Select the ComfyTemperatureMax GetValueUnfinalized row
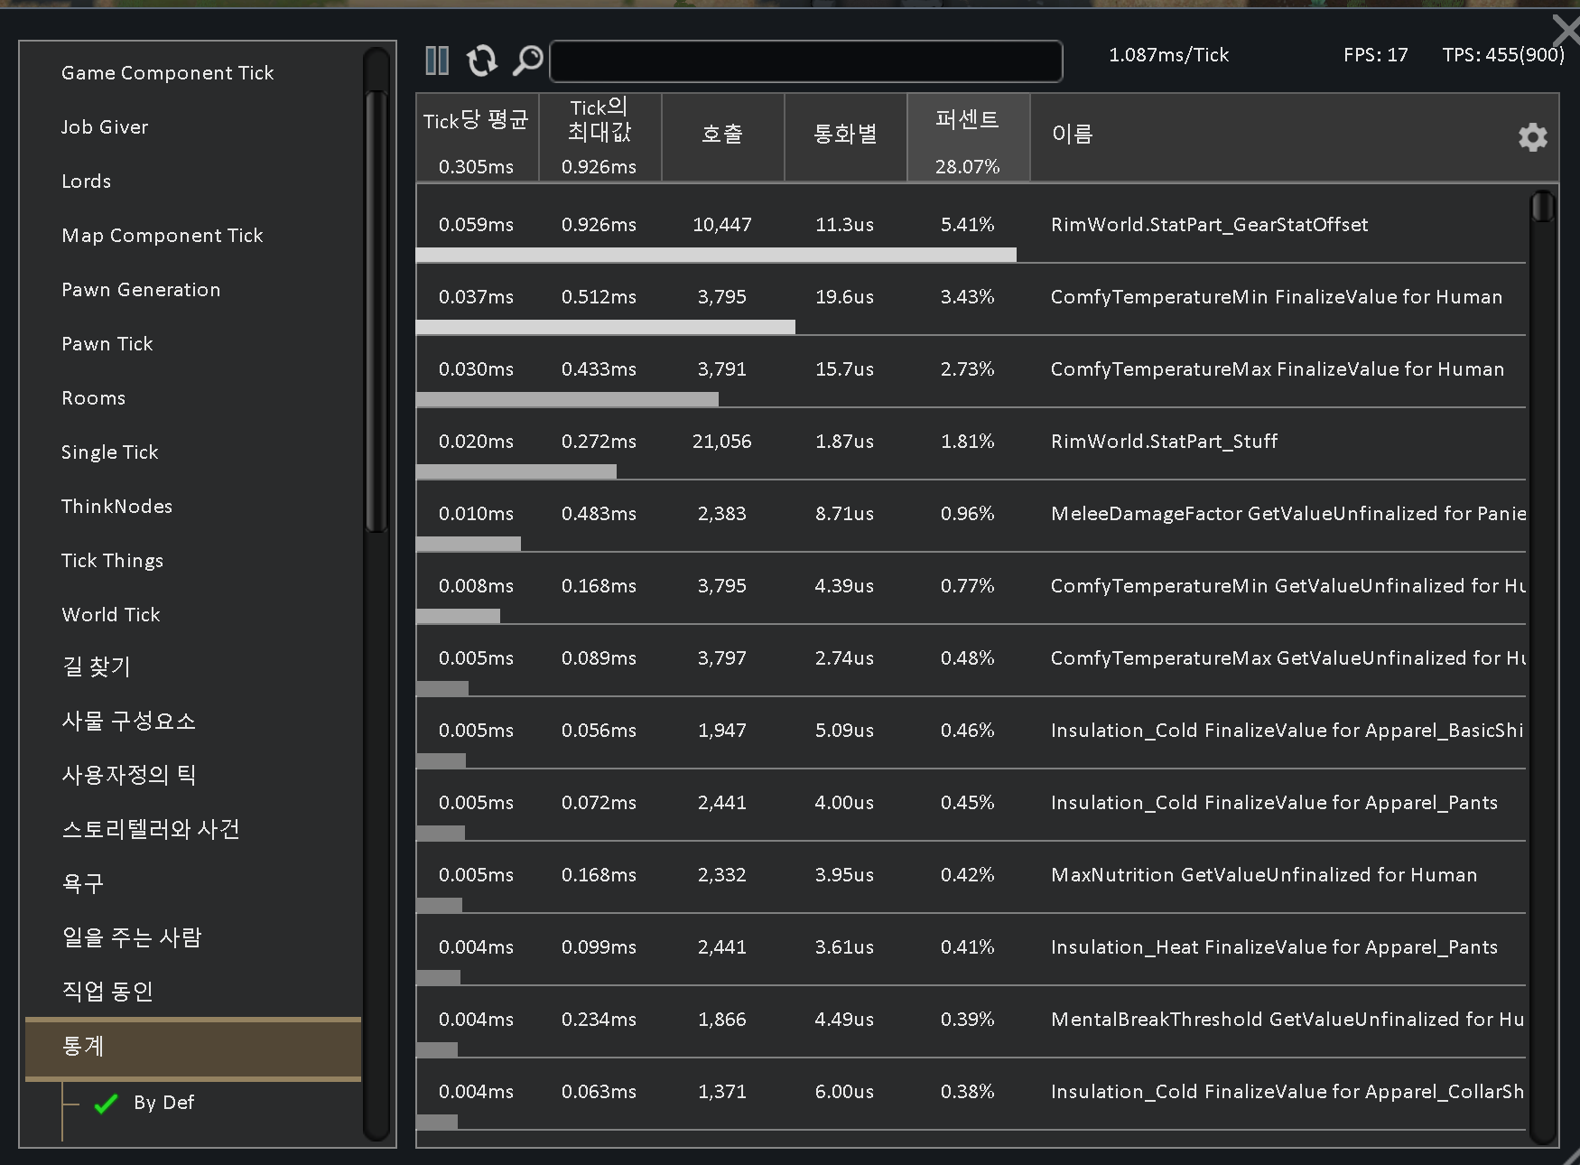Viewport: 1580px width, 1165px height. point(971,658)
